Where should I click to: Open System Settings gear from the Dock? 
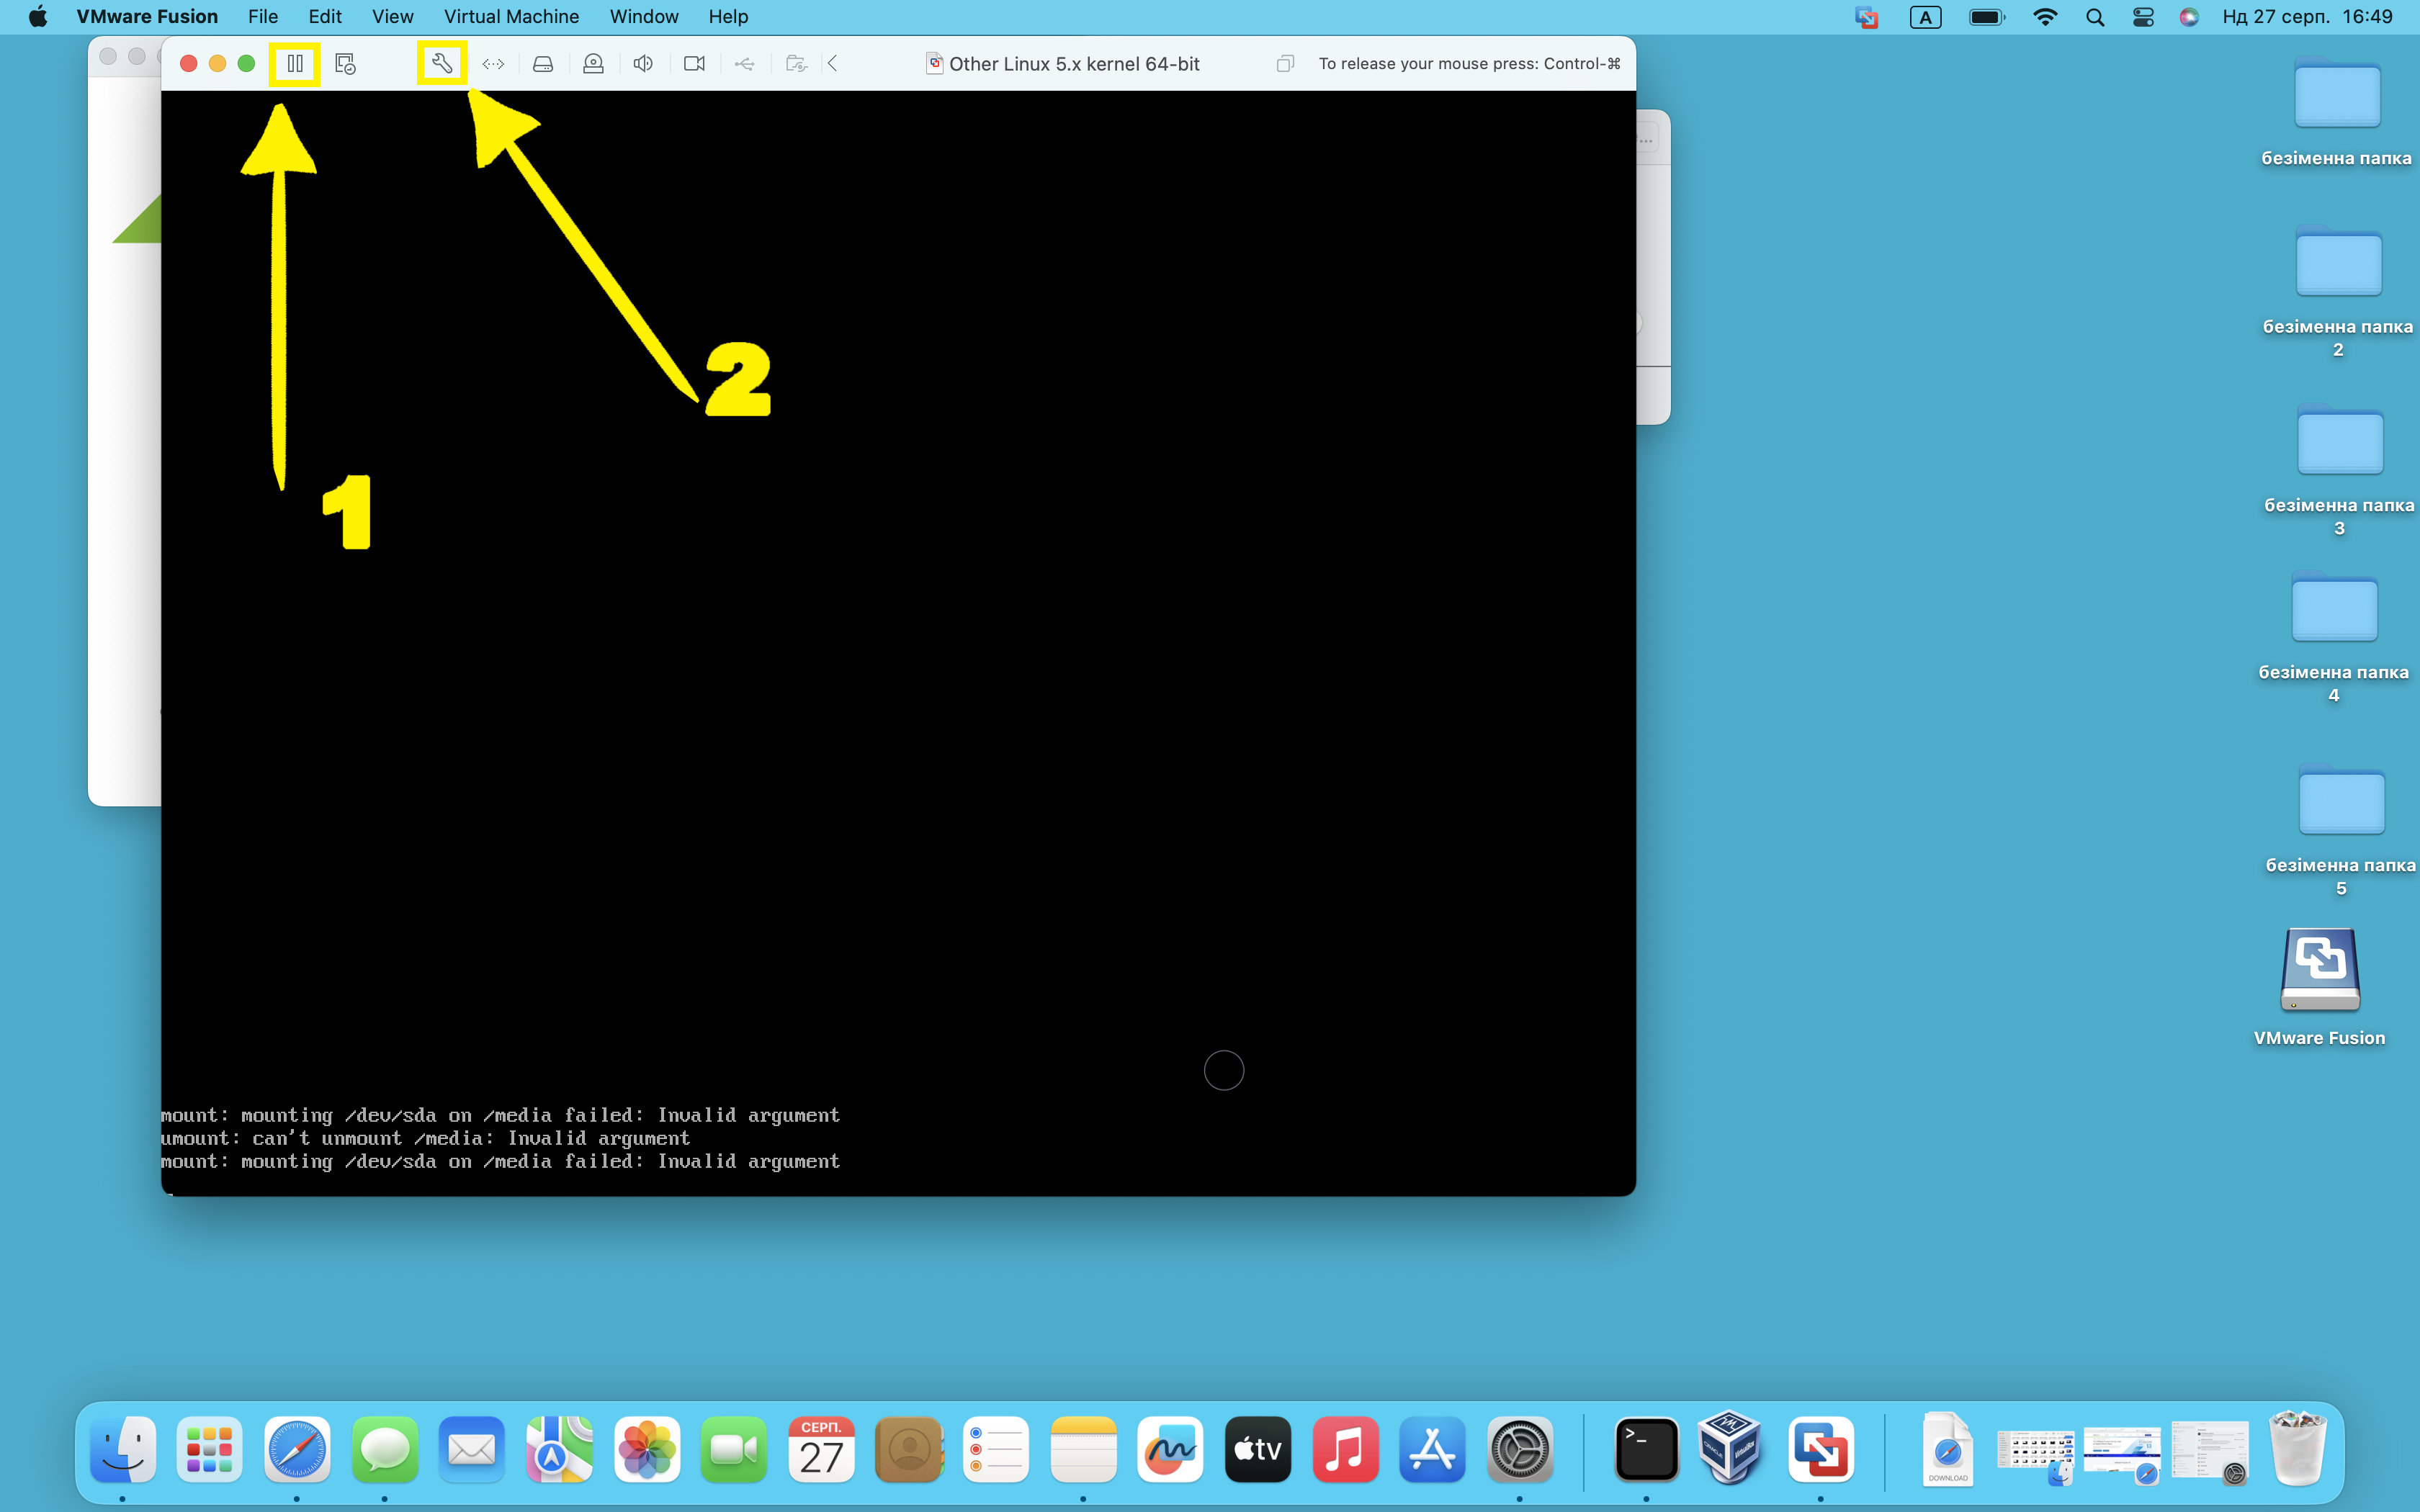(1520, 1449)
